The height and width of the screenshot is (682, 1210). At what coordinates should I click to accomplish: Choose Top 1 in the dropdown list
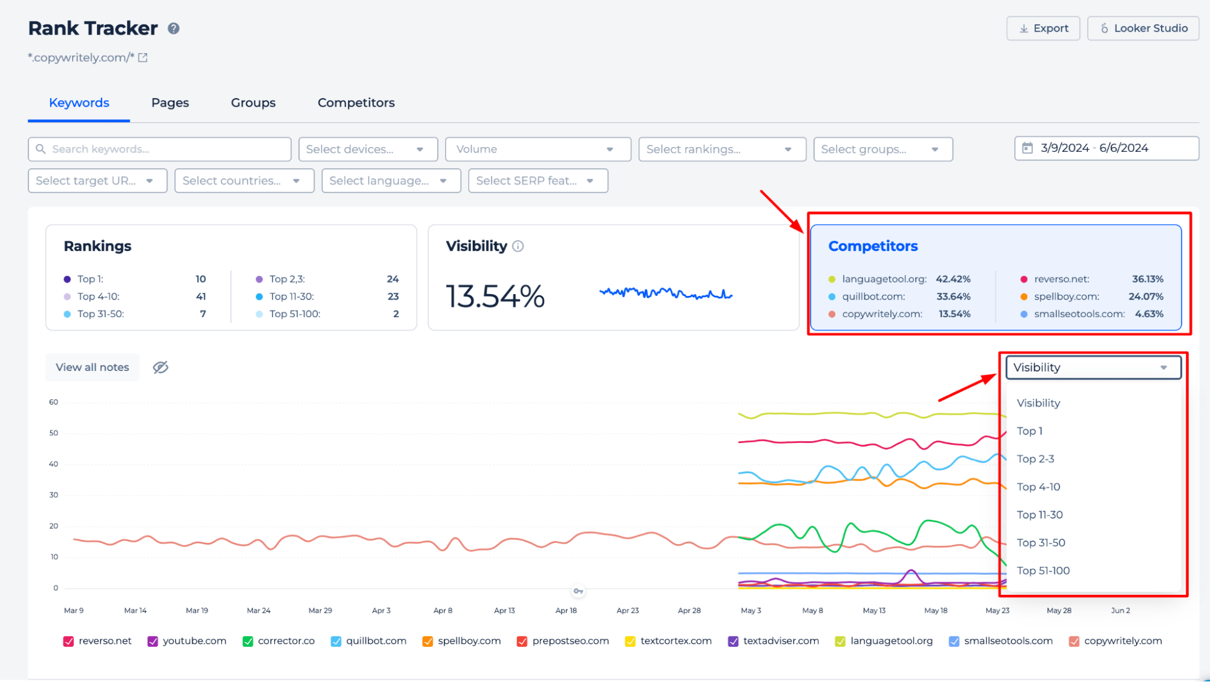click(1093, 431)
